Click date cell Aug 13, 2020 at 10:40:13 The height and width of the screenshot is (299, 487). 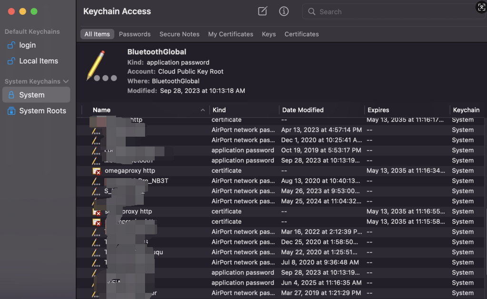320,181
